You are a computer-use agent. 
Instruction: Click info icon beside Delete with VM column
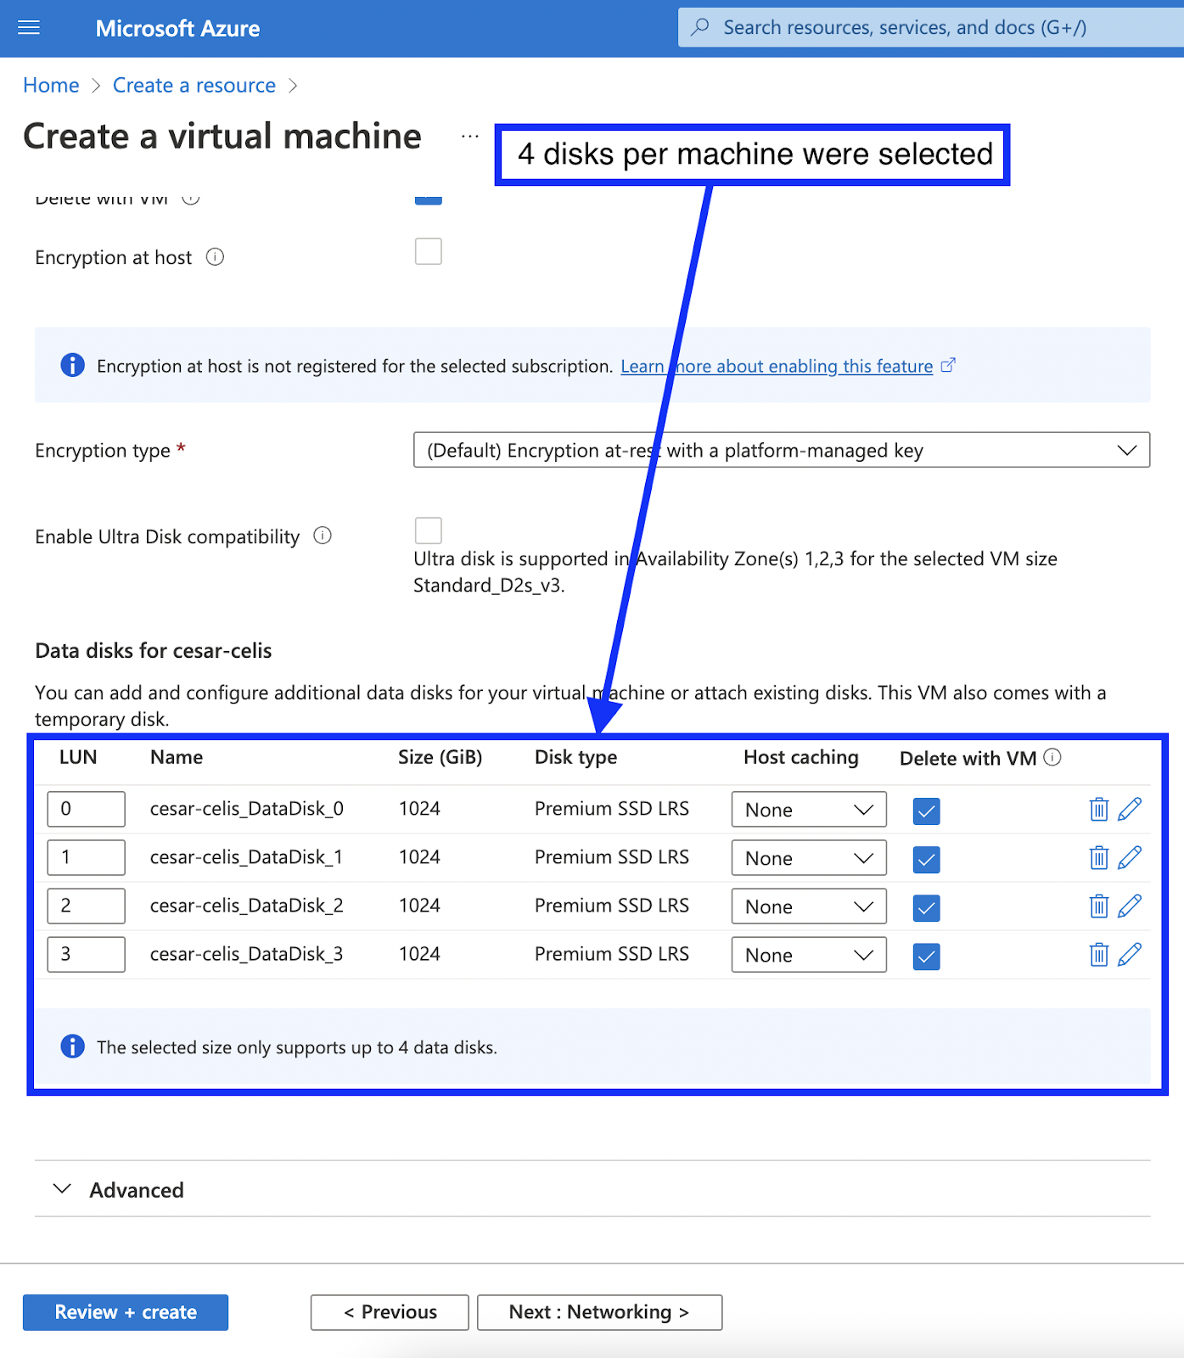pyautogui.click(x=1052, y=757)
